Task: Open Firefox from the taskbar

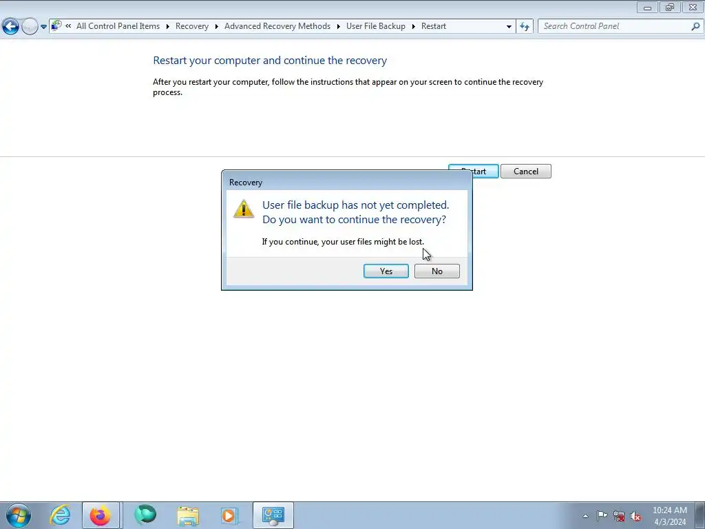Action: tap(101, 515)
